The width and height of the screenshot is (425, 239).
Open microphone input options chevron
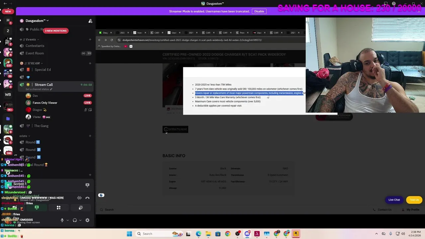click(67, 220)
